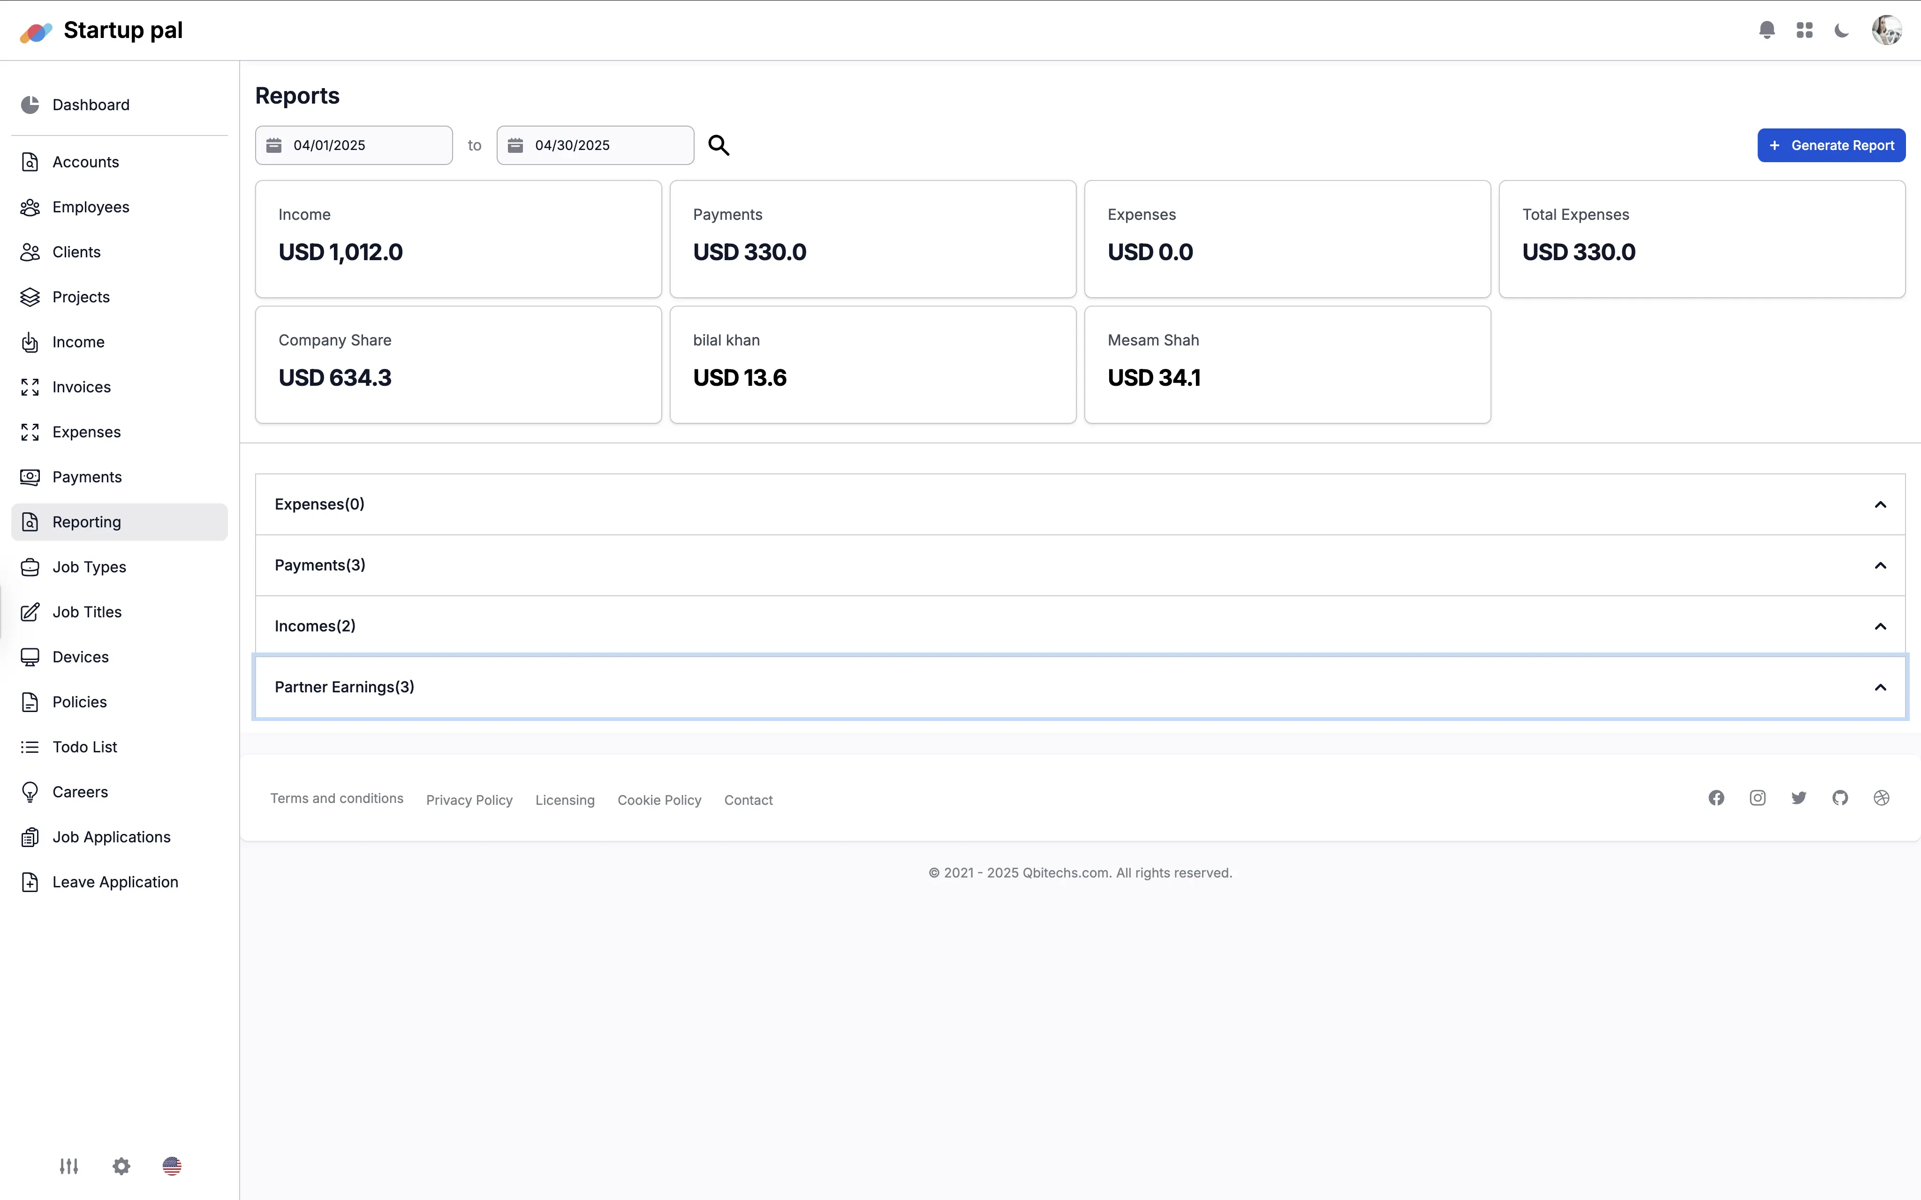Toggle dark mode moon icon
Screen dimensions: 1921x1200
(1842, 30)
